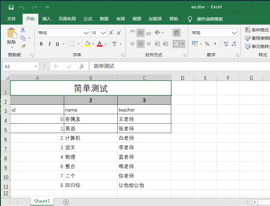The image size is (270, 206).
Task: Open the 剪贴板 dialog launcher
Action: point(31,55)
